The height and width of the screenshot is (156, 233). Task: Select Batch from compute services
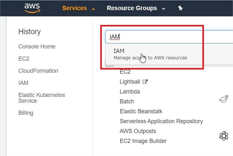point(127,101)
